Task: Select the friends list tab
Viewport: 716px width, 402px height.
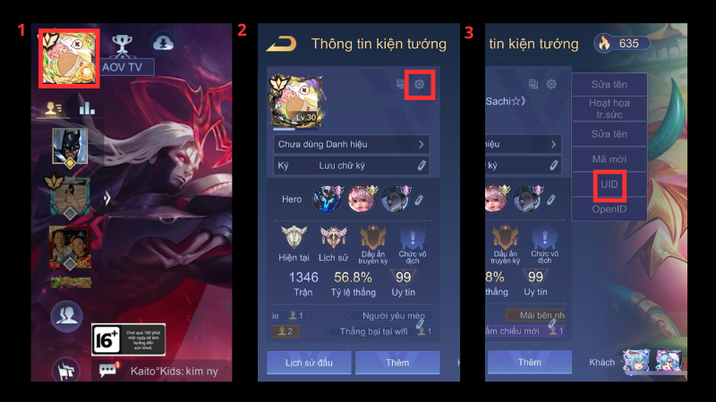Action: click(x=54, y=108)
